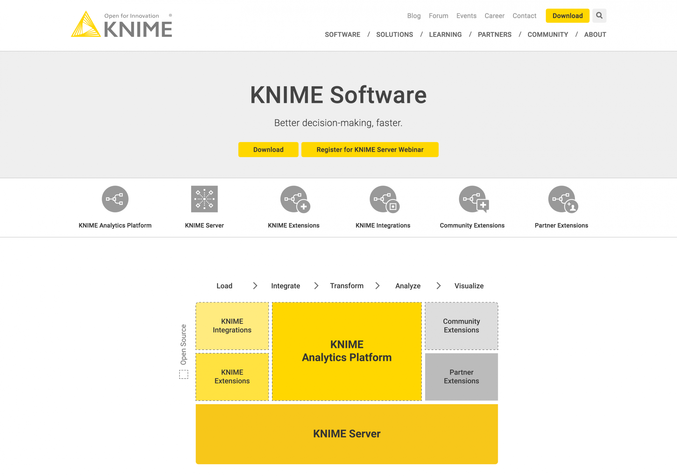
Task: Open the SOFTWARE menu
Action: coord(342,35)
